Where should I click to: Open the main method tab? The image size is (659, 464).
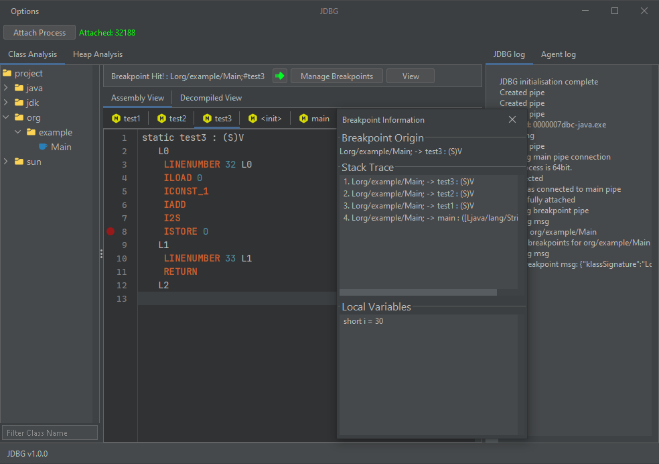click(314, 119)
